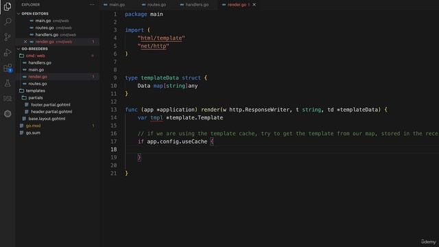Open the Search view icon
The image size is (439, 247).
[8, 21]
